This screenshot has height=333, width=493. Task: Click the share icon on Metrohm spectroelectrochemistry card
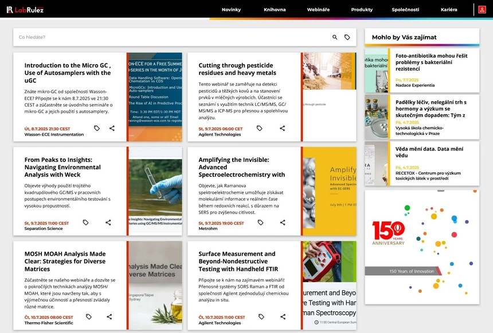(x=282, y=222)
